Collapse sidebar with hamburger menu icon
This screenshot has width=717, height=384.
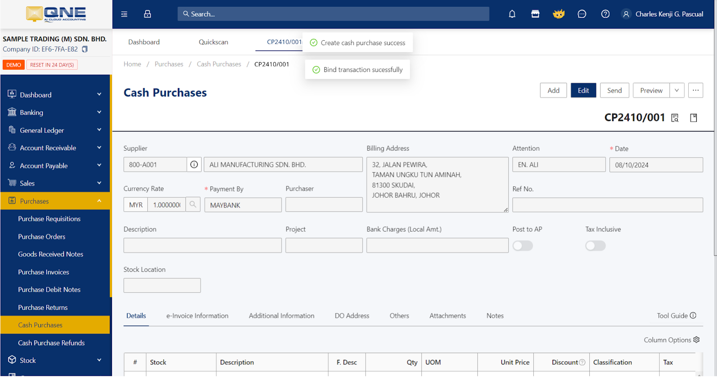(x=124, y=14)
